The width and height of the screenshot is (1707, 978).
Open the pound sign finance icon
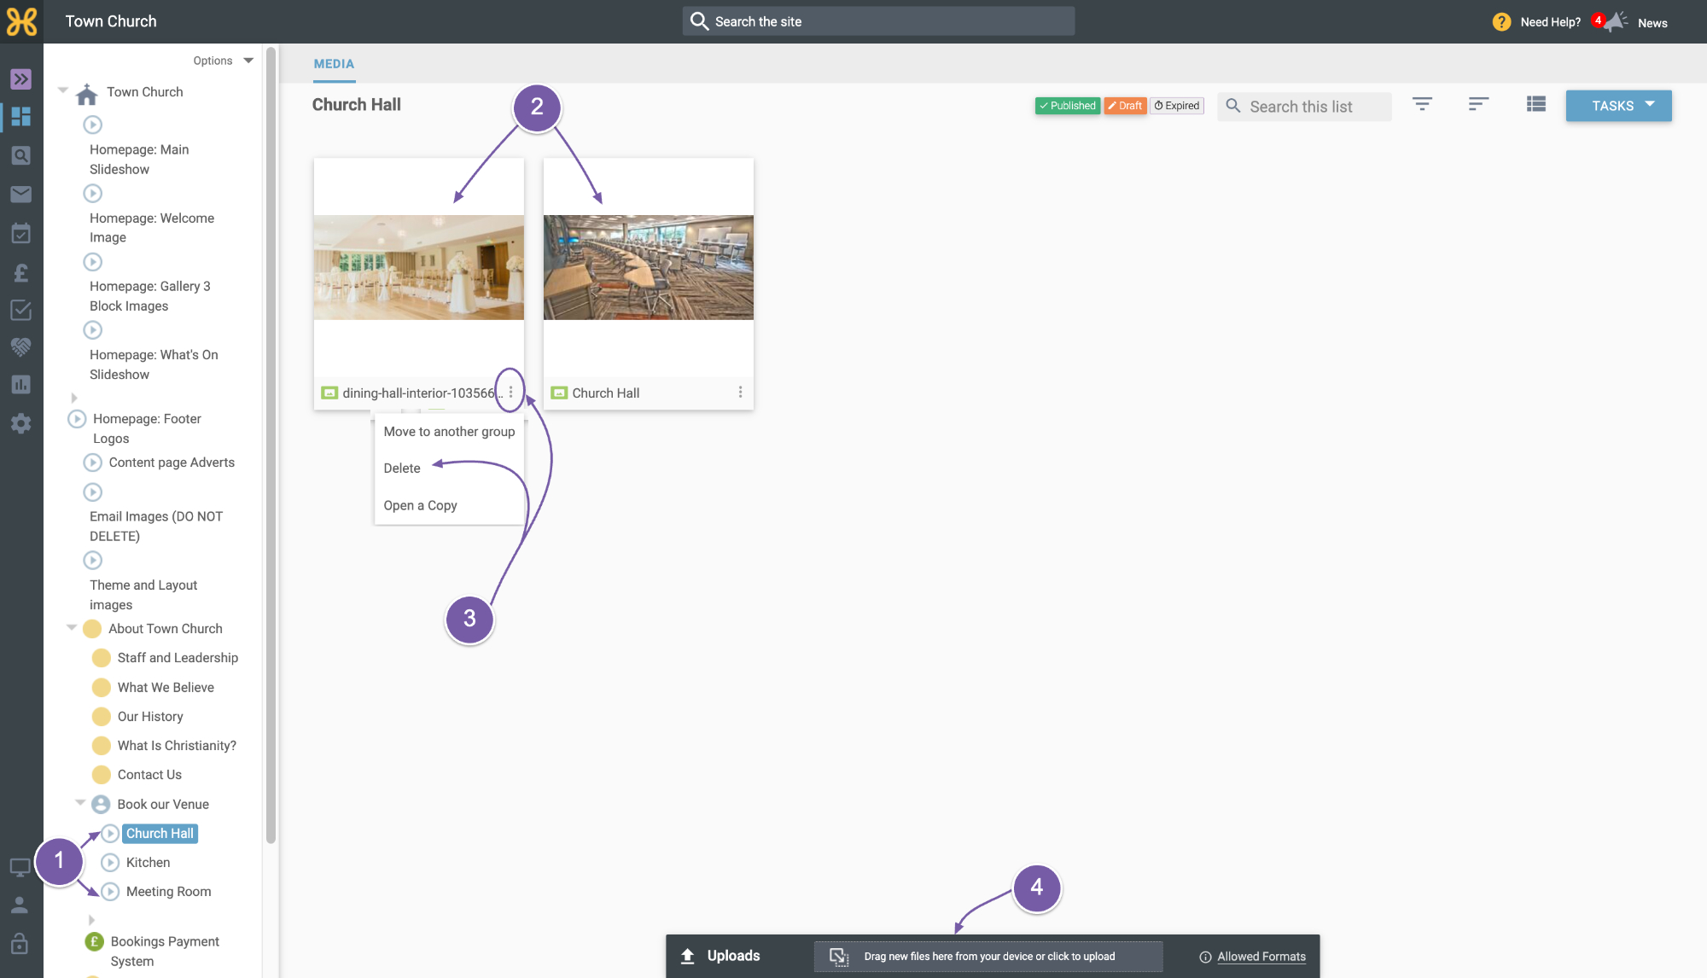[21, 272]
